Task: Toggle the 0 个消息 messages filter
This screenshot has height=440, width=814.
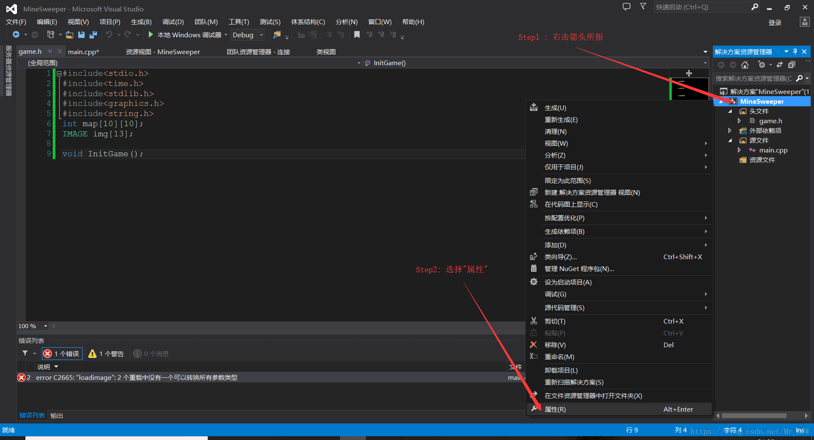Action: [151, 354]
